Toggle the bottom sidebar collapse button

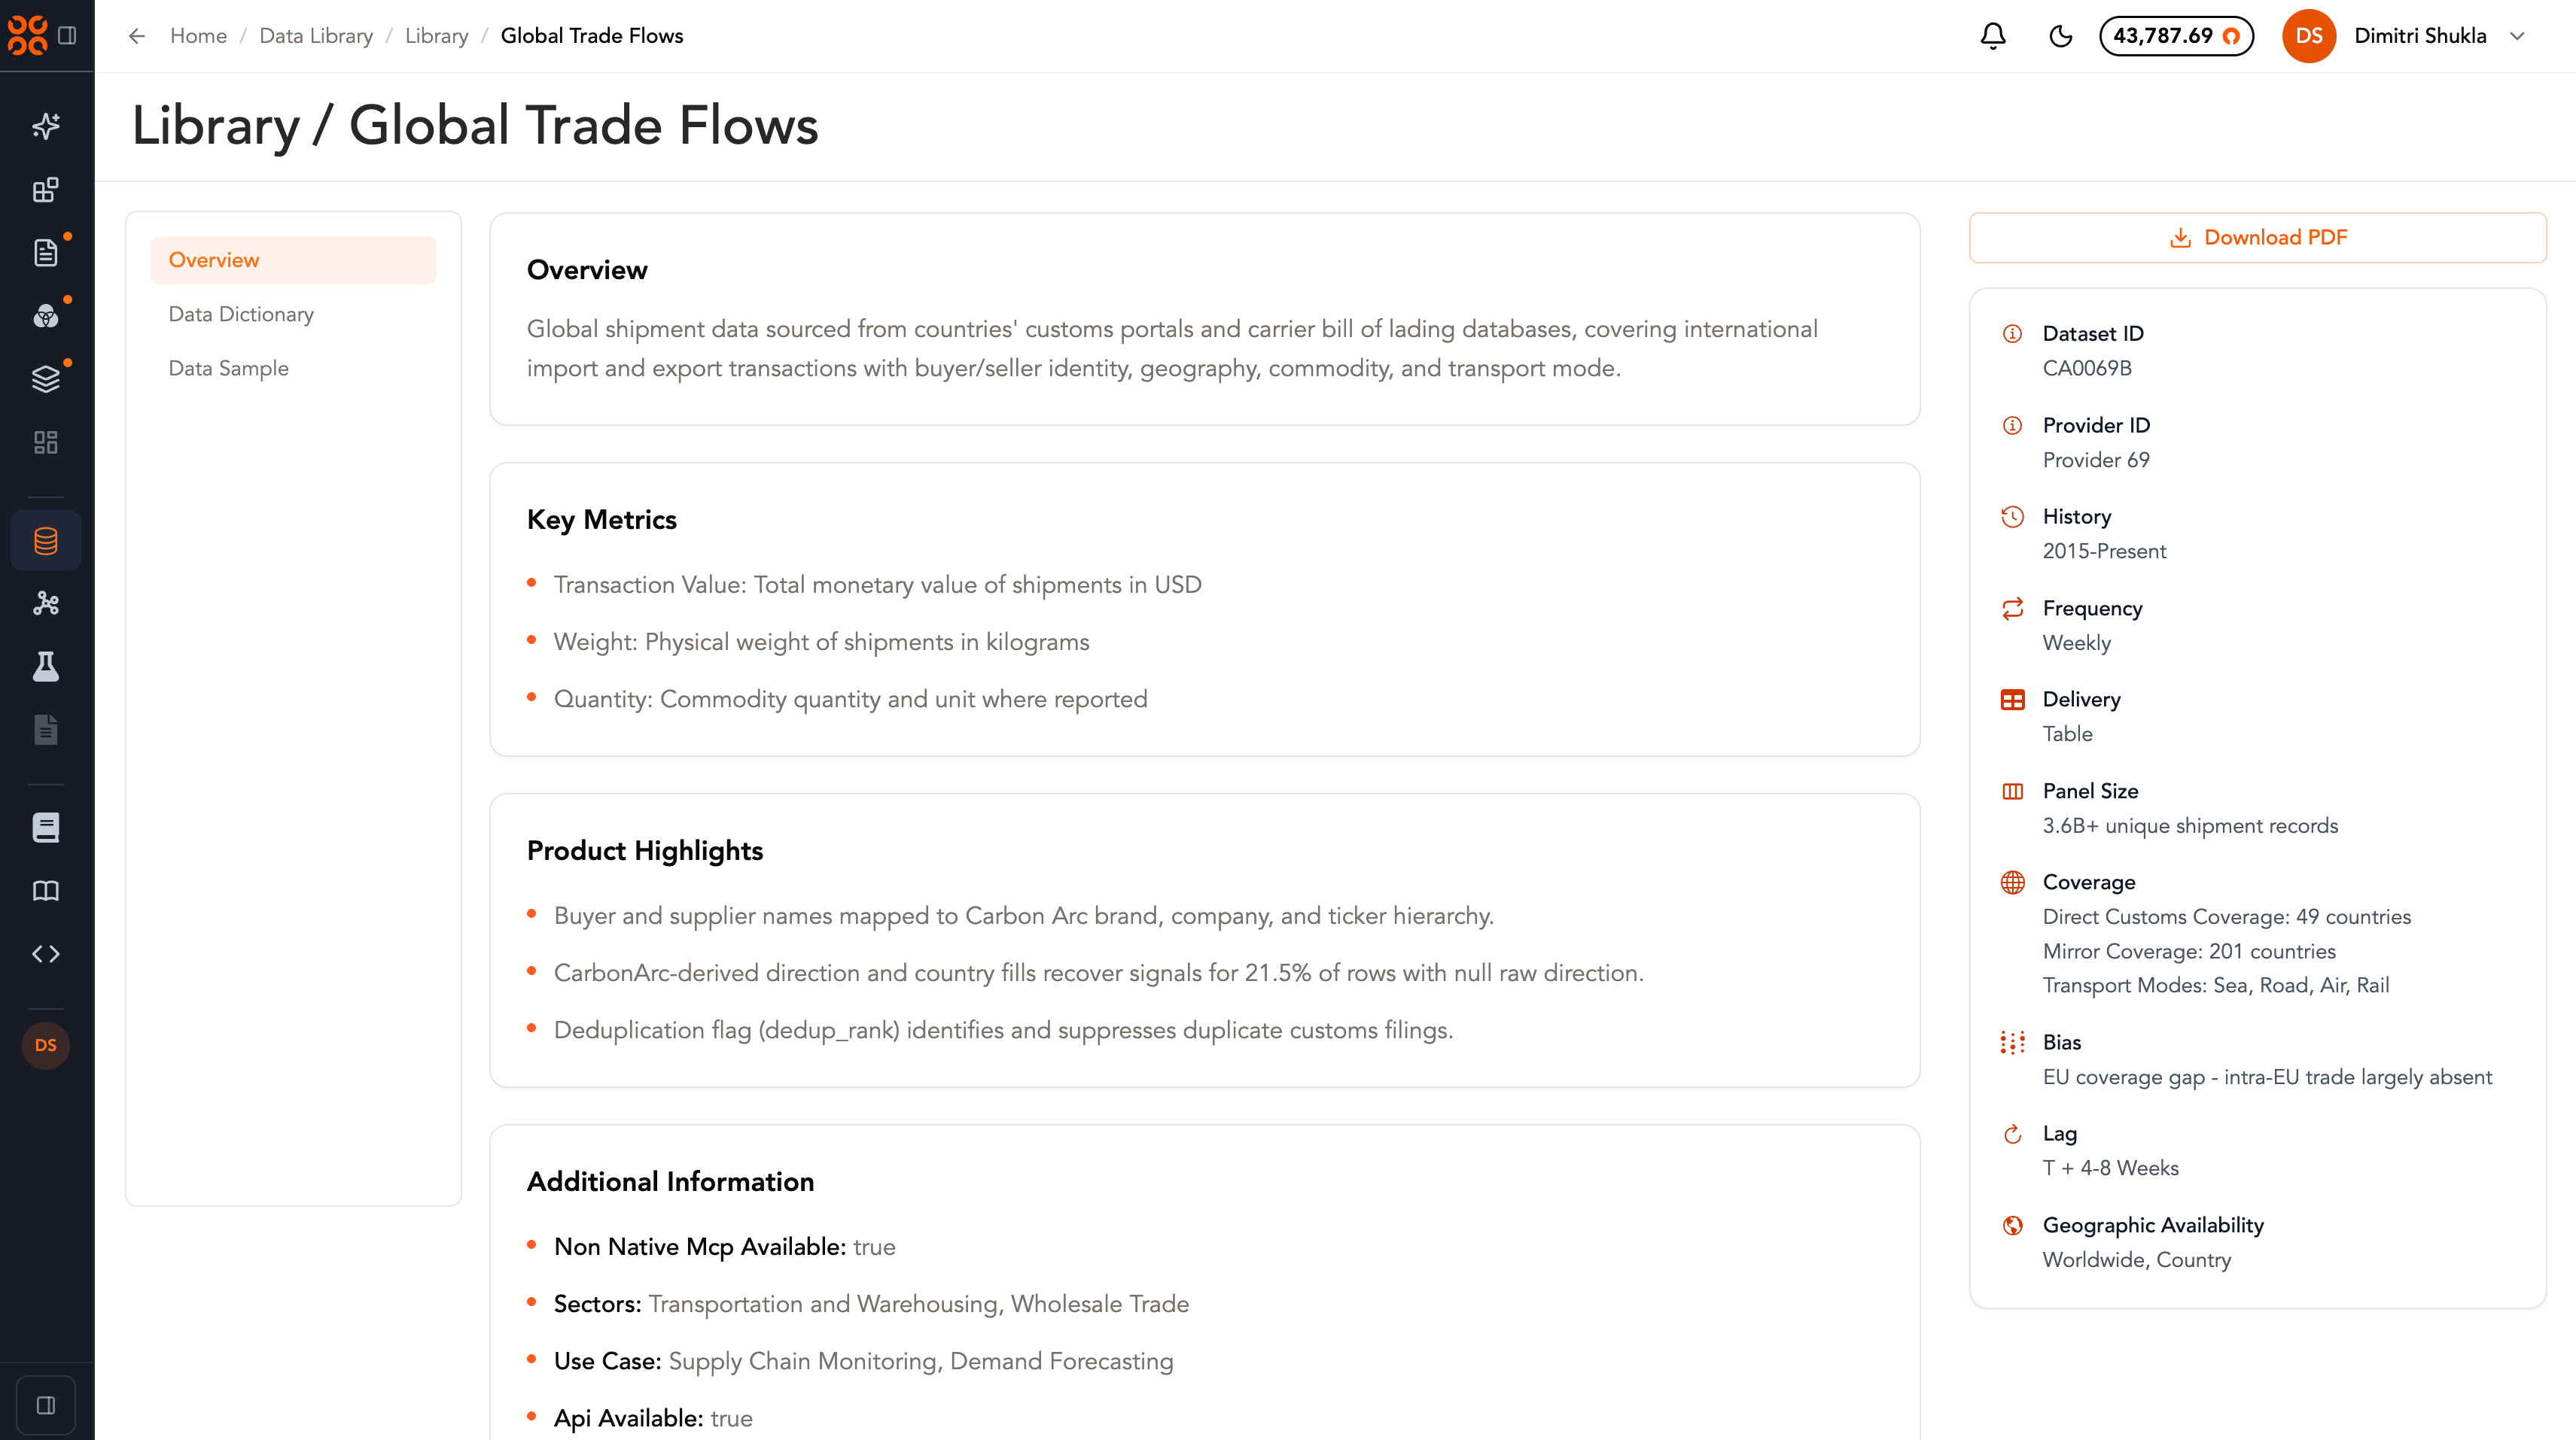tap(46, 1405)
